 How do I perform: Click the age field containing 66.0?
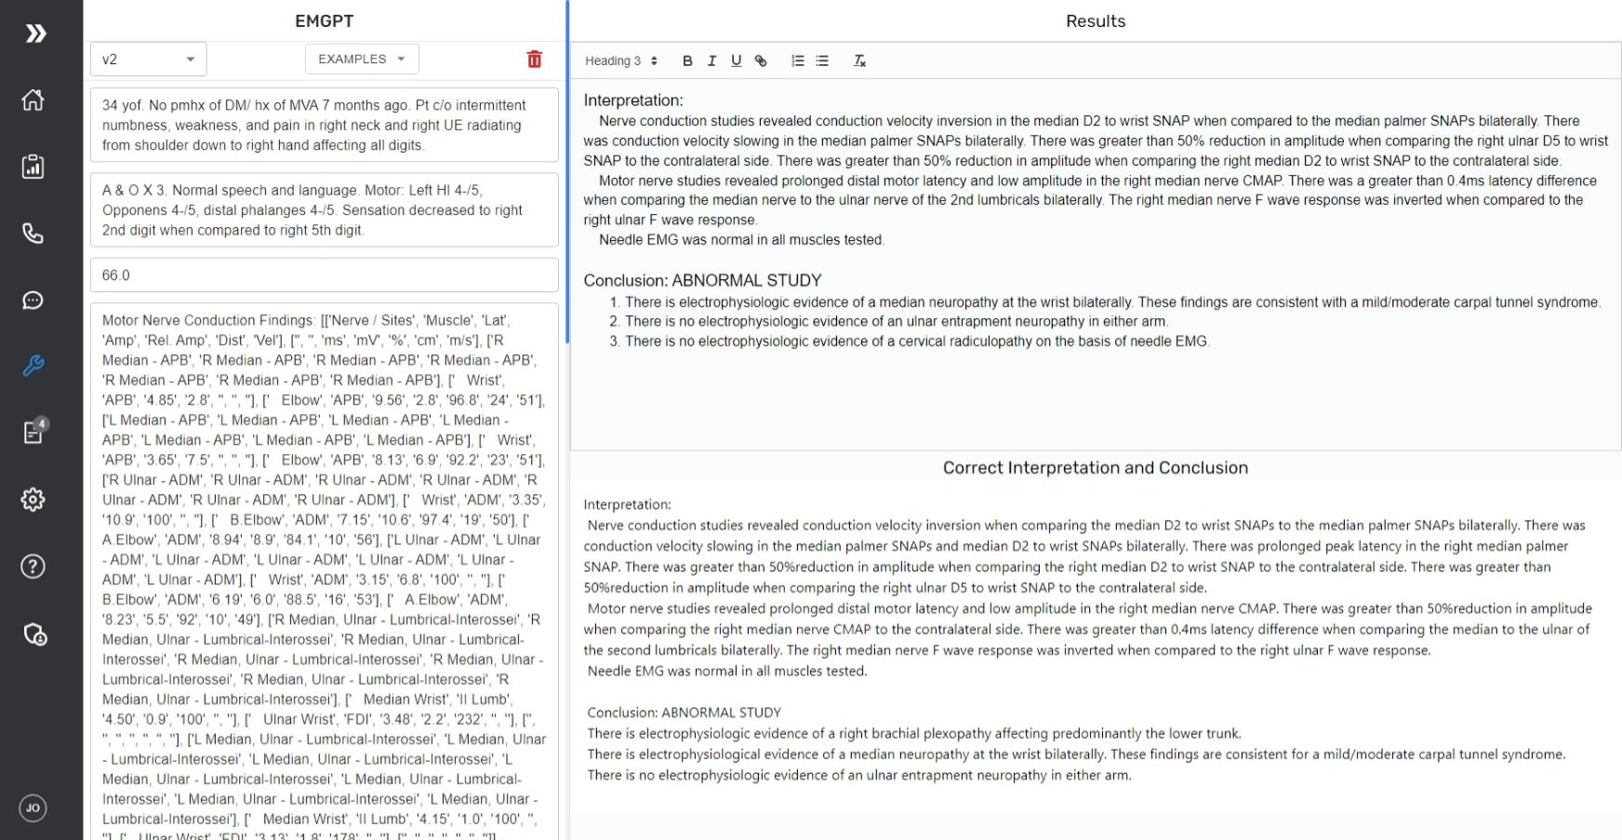324,275
